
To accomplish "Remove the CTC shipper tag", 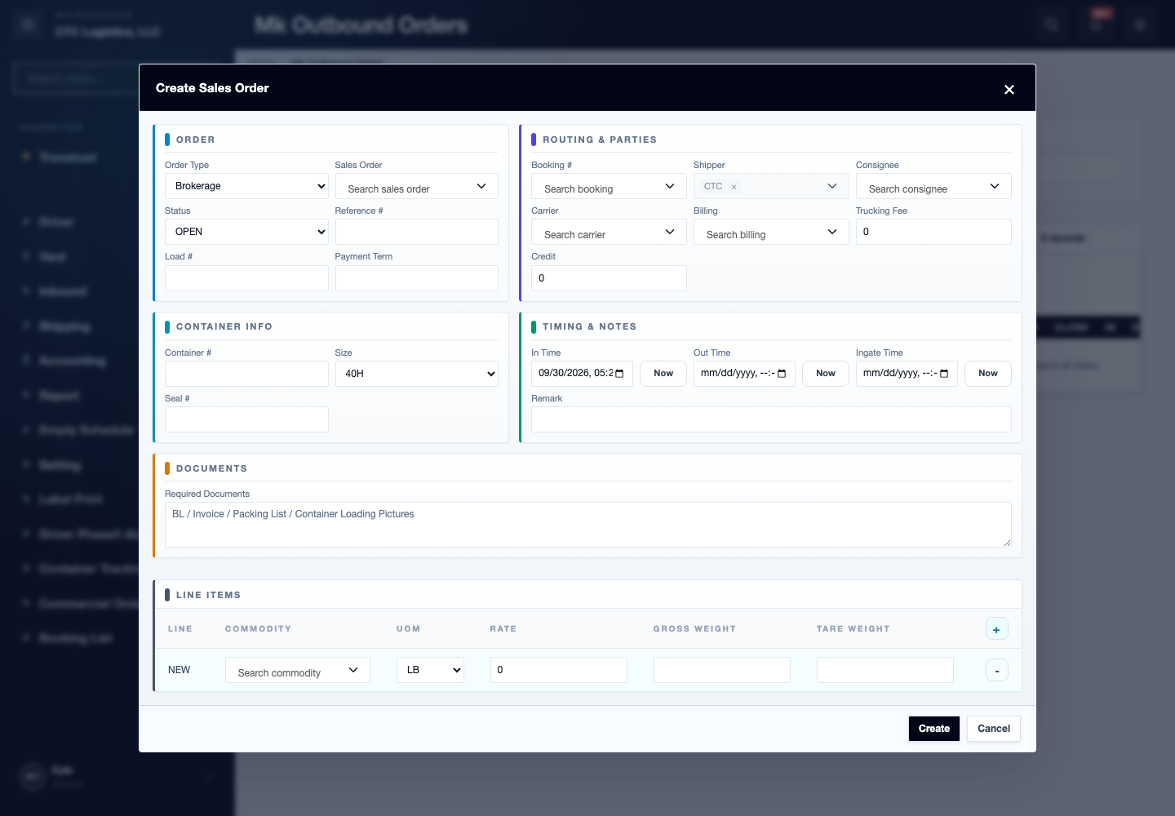I will 734,187.
